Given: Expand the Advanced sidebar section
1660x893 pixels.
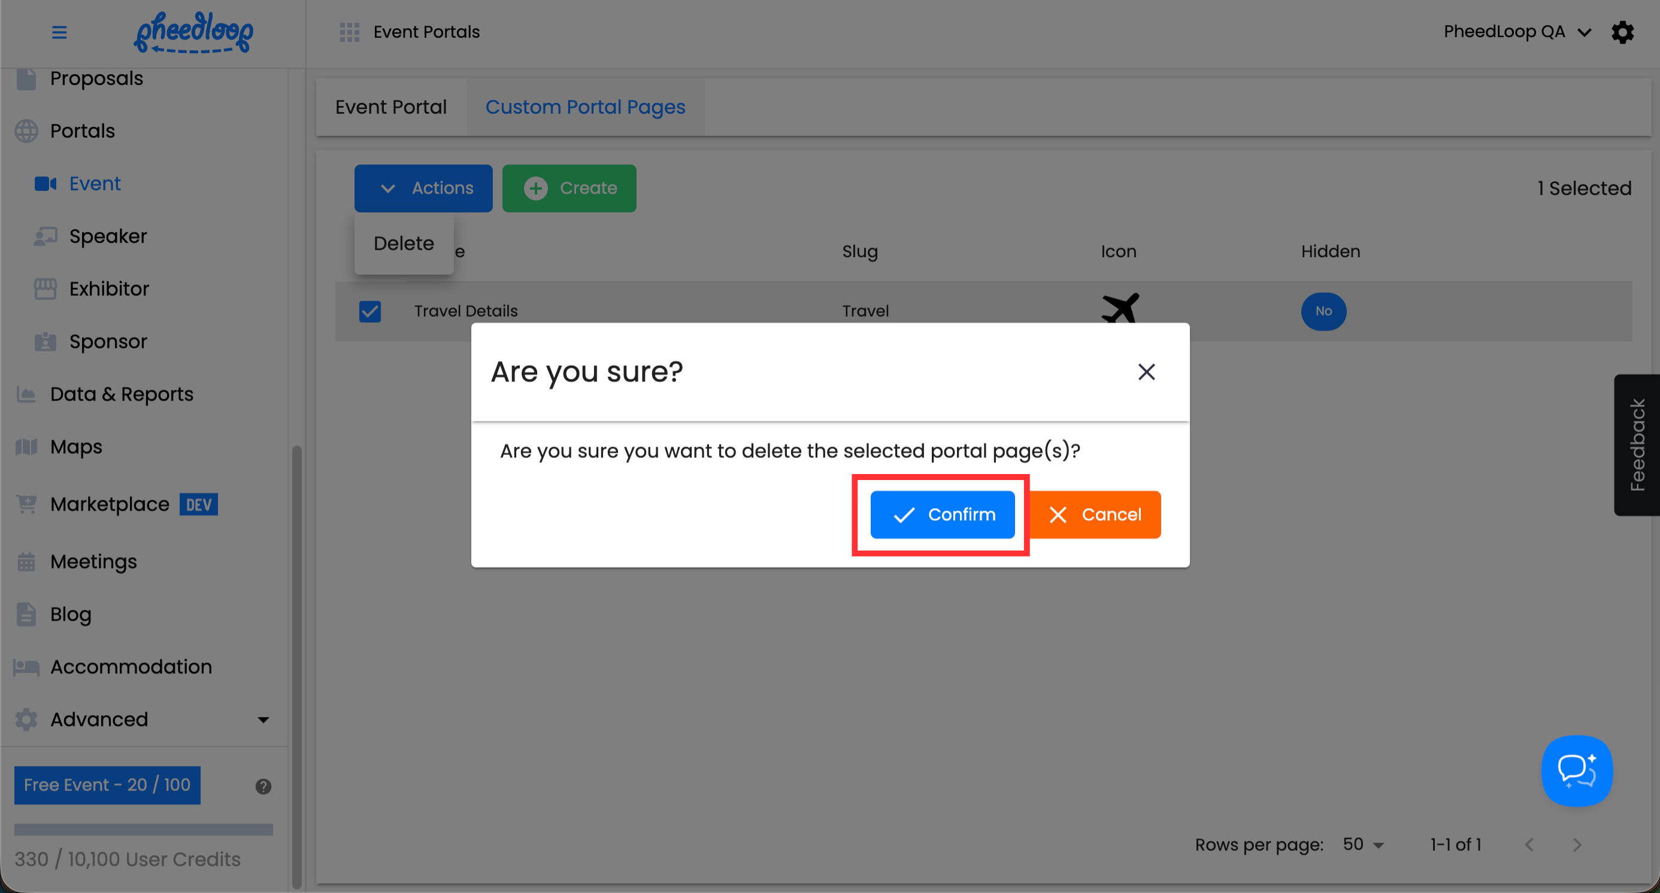Looking at the screenshot, I should pos(263,720).
